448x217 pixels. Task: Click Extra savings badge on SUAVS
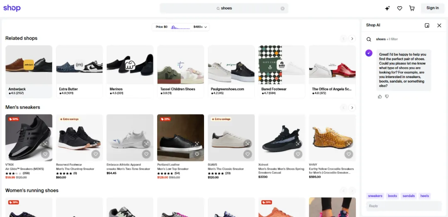coord(221,119)
